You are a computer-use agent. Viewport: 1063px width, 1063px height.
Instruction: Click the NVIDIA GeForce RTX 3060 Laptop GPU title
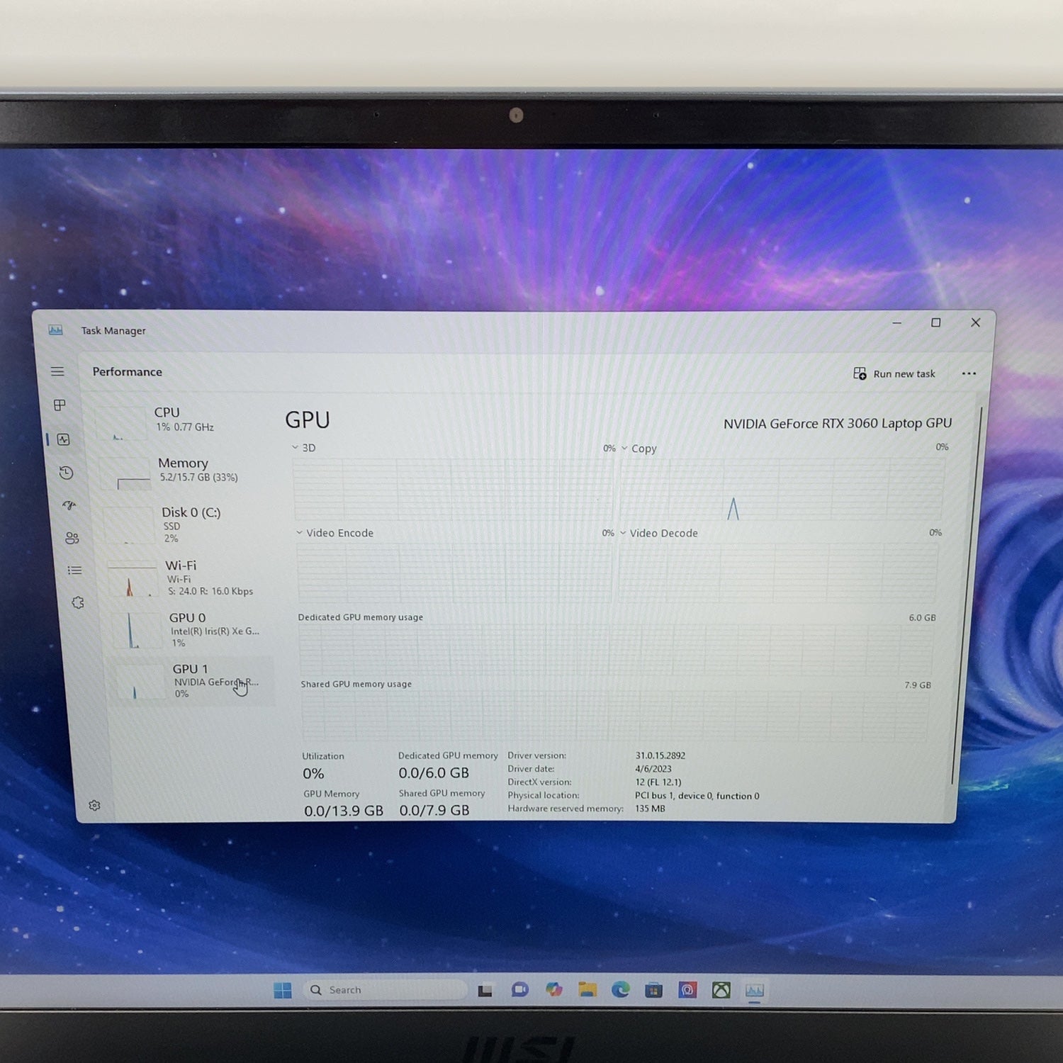(x=837, y=423)
